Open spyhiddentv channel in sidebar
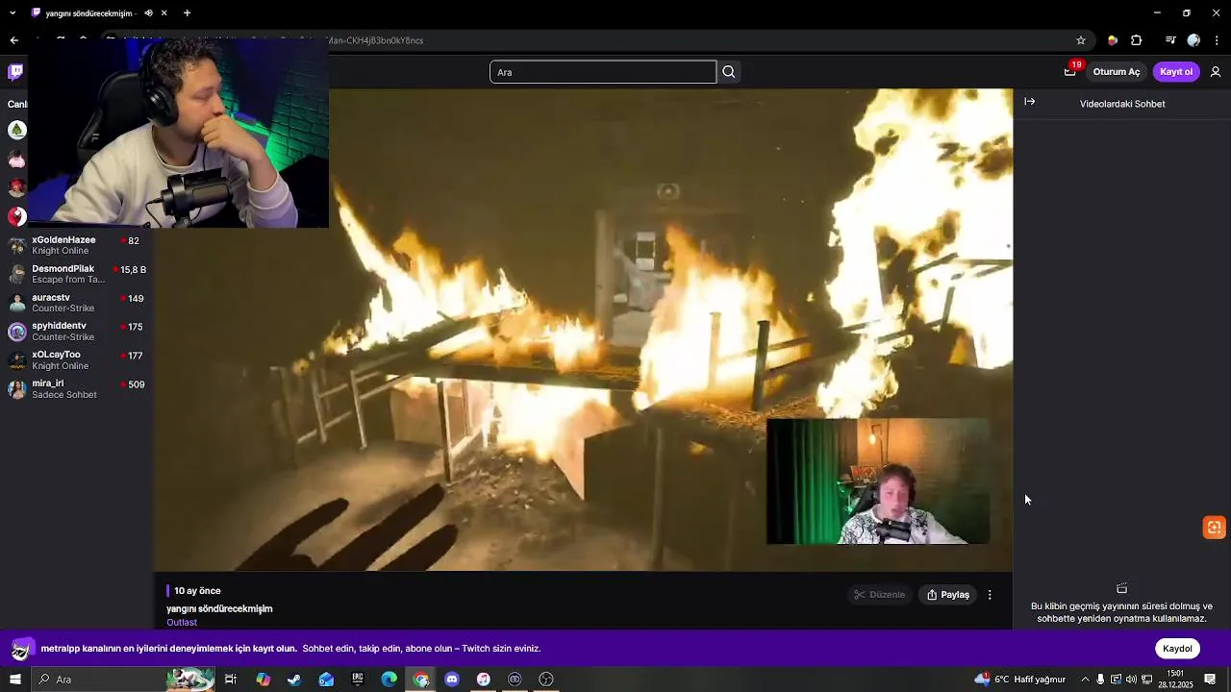The height and width of the screenshot is (692, 1231). click(x=77, y=332)
